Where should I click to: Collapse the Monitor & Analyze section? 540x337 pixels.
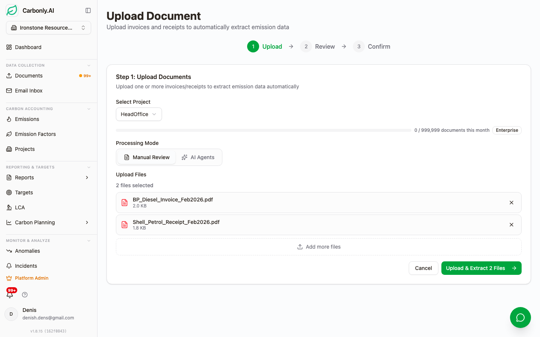89,240
